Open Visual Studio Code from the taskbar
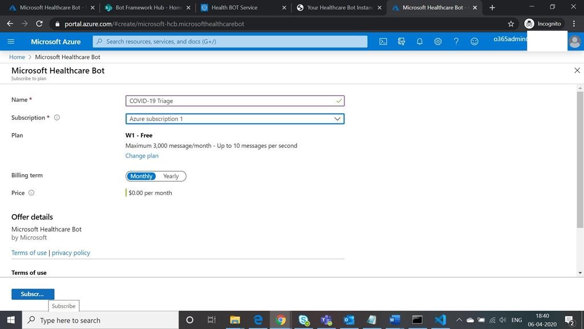The width and height of the screenshot is (584, 329). tap(440, 320)
